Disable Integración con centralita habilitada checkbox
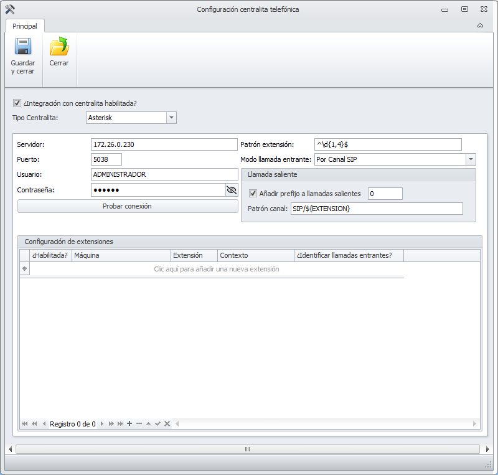The height and width of the screenshot is (475, 498). click(x=17, y=103)
